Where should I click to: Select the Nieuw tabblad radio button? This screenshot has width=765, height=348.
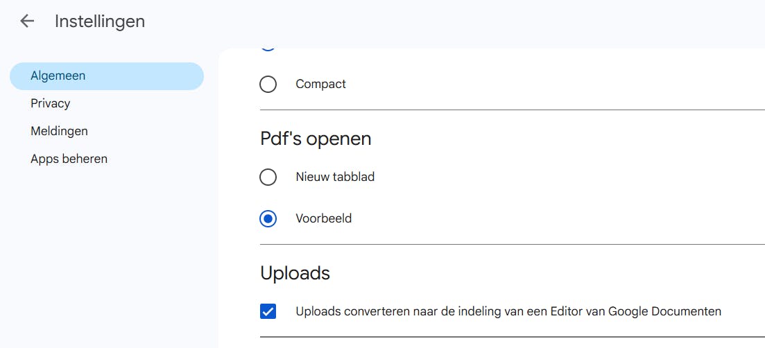(268, 177)
